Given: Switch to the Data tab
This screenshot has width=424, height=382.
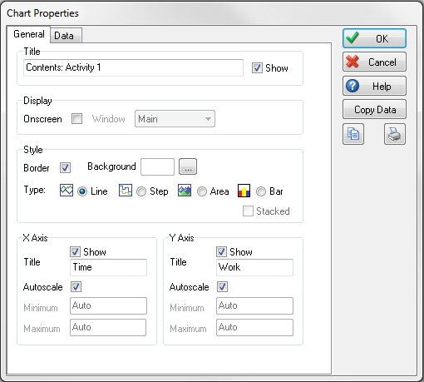Looking at the screenshot, I should point(66,36).
